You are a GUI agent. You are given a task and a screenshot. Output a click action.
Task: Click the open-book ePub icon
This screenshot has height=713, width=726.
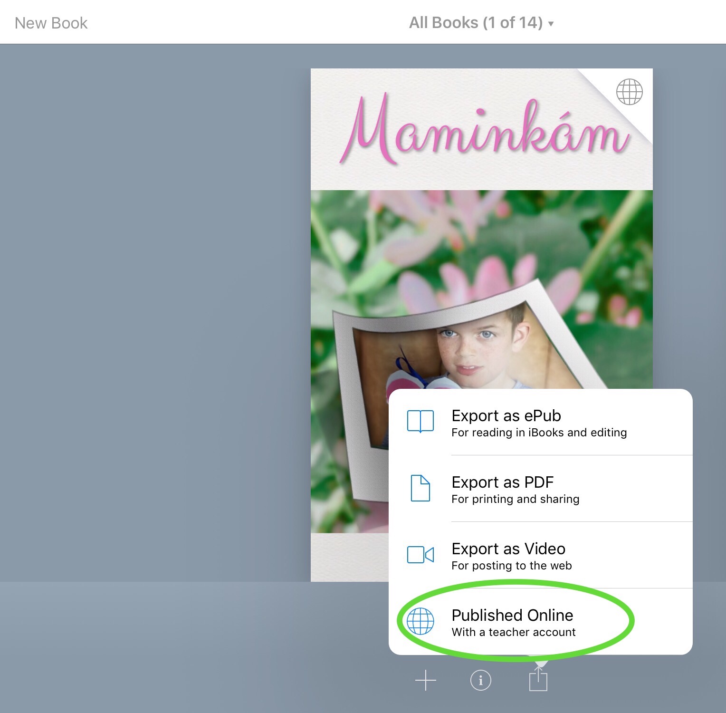click(x=420, y=421)
